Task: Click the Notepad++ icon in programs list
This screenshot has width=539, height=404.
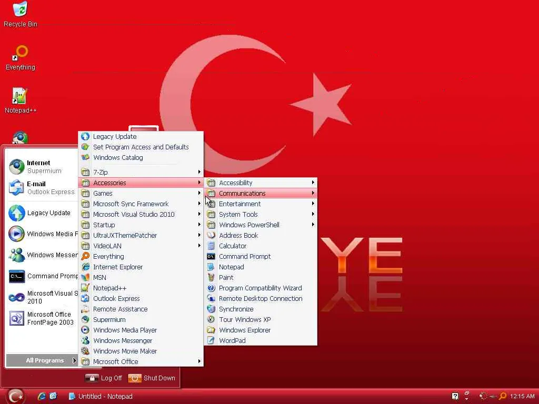Action: click(x=85, y=288)
